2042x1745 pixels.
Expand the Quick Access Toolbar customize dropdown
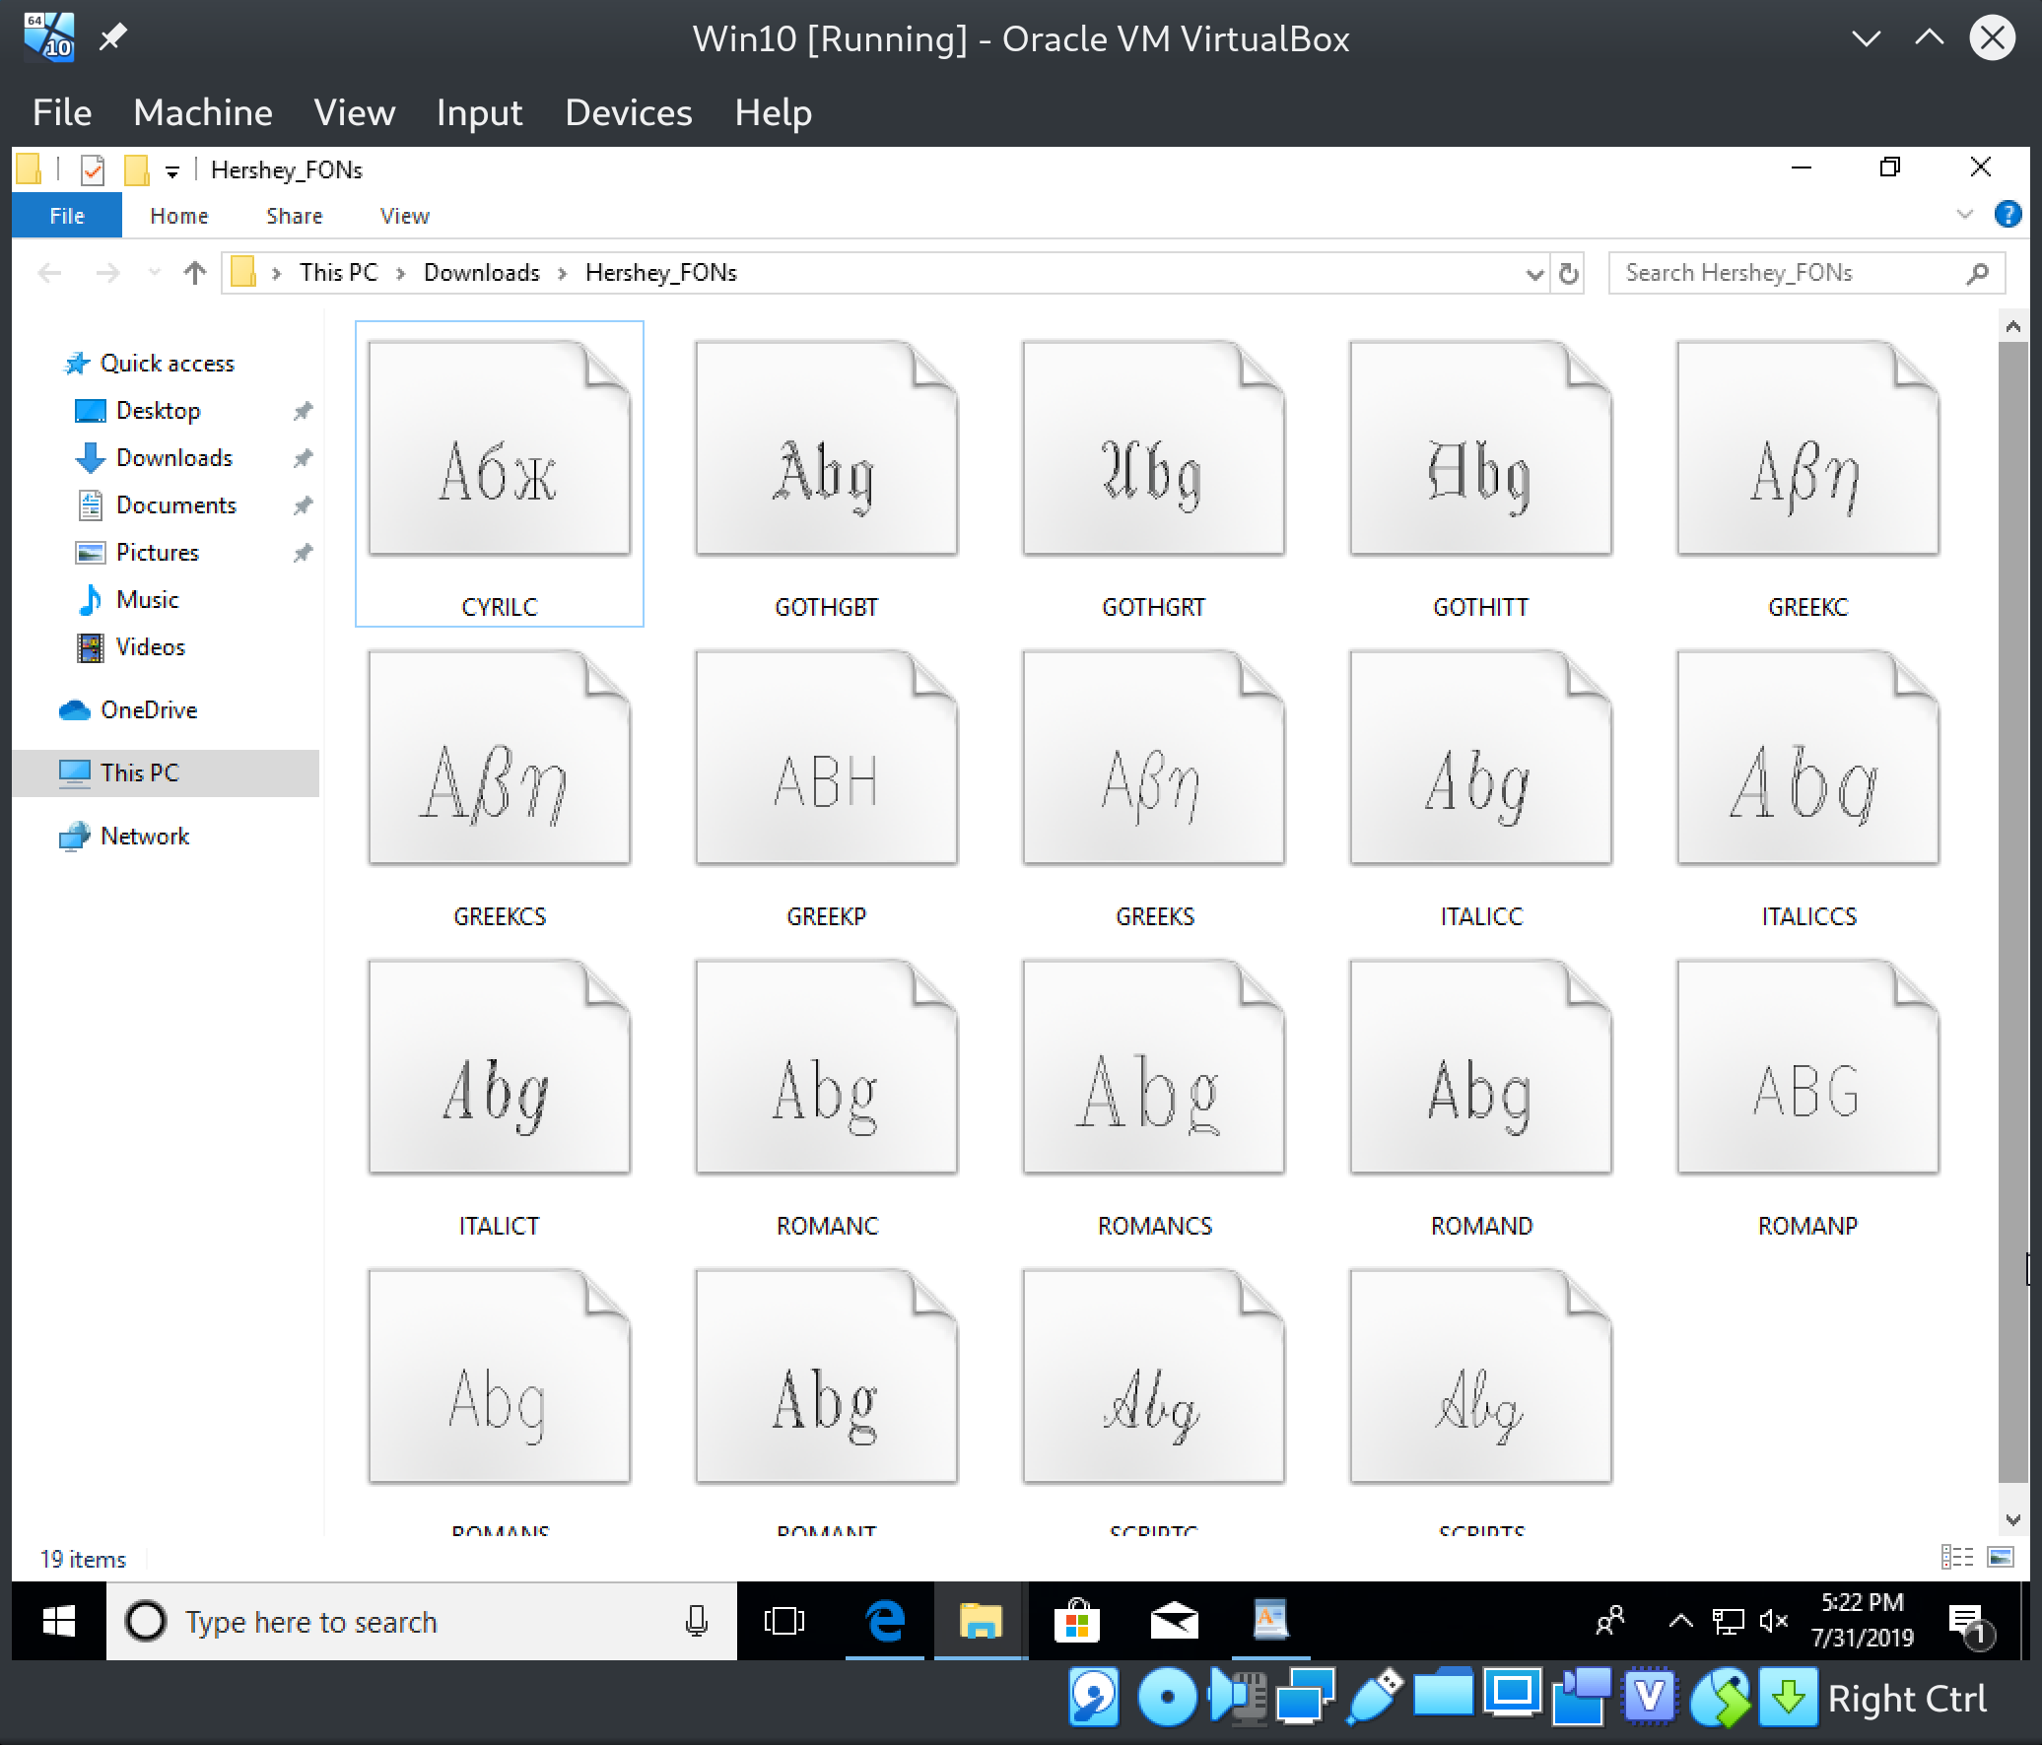(x=172, y=169)
